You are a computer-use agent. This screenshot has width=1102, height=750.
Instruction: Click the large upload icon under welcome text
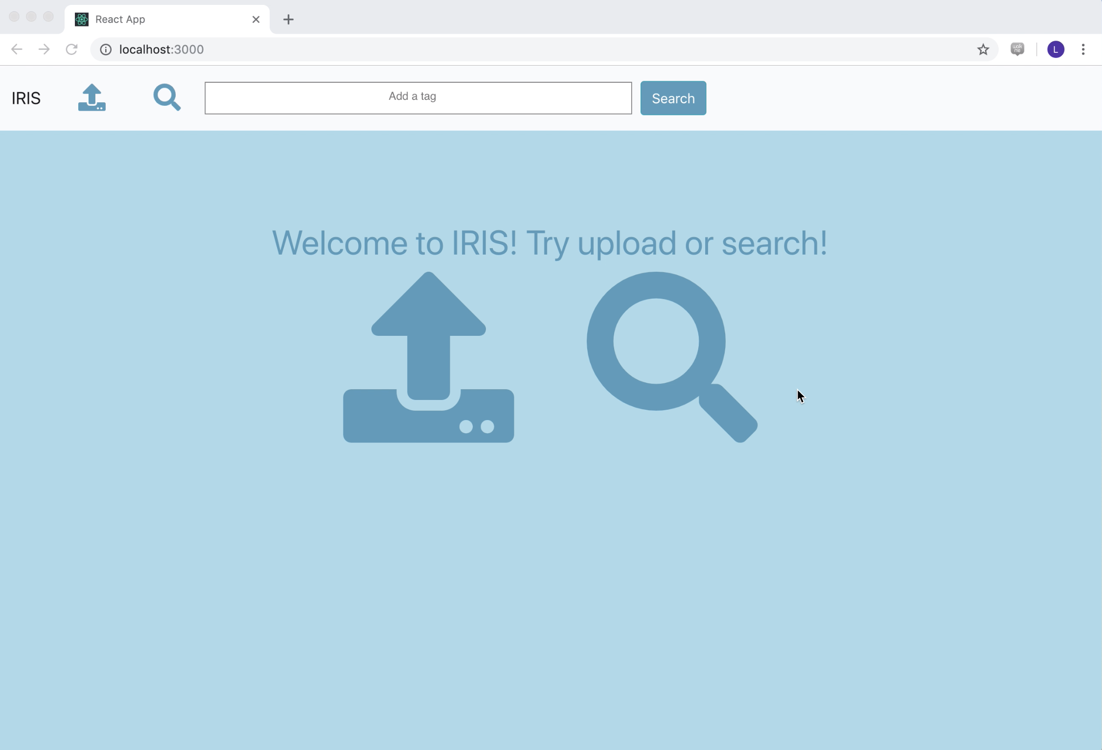(x=429, y=357)
